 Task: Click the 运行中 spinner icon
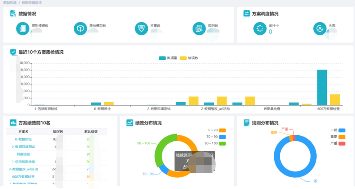coord(260,29)
